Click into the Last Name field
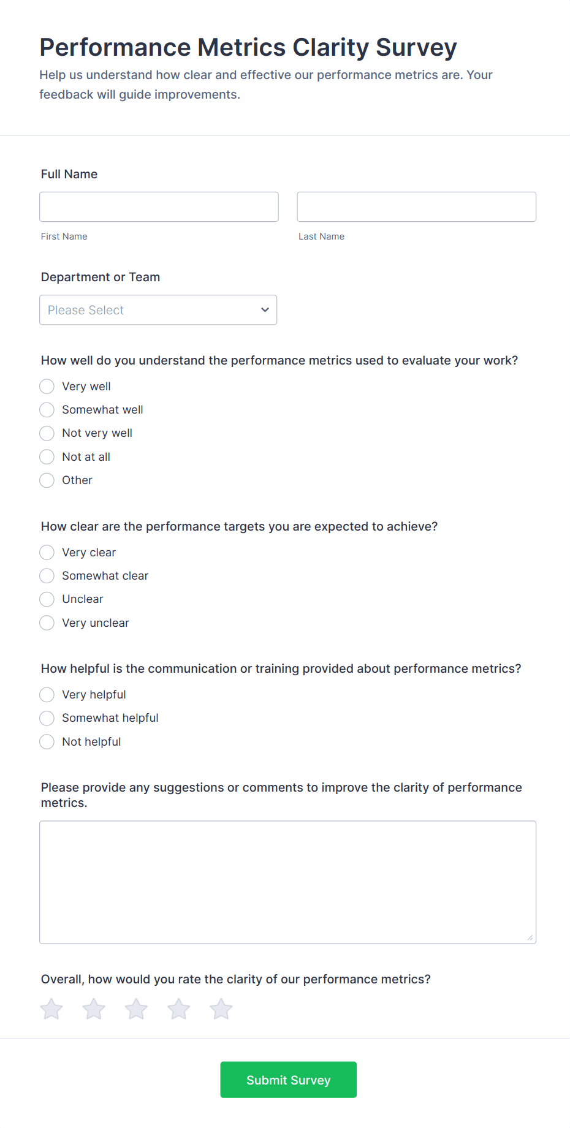 [x=416, y=207]
